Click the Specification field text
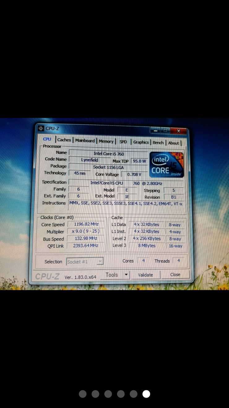The image size is (229, 408). click(x=126, y=183)
